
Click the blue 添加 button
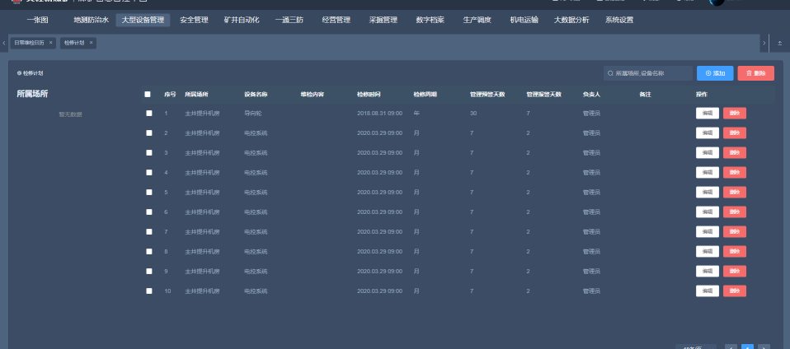pyautogui.click(x=714, y=73)
